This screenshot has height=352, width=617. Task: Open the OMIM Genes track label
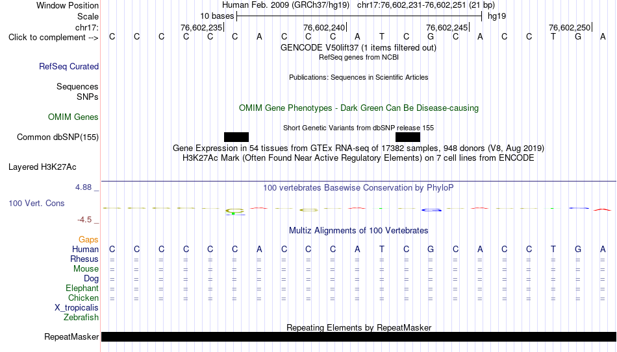point(73,117)
